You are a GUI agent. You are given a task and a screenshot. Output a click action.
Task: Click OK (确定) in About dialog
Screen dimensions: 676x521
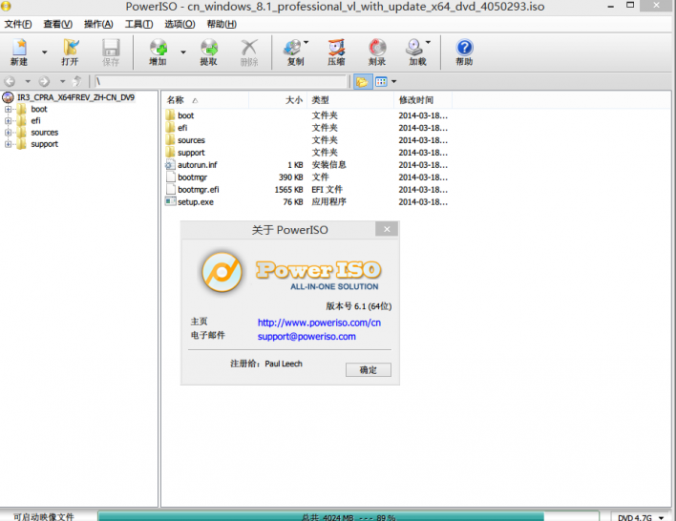point(369,369)
